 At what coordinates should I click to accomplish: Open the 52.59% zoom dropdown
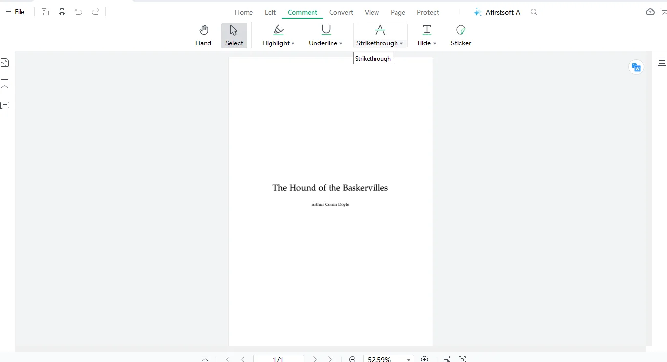click(409, 360)
